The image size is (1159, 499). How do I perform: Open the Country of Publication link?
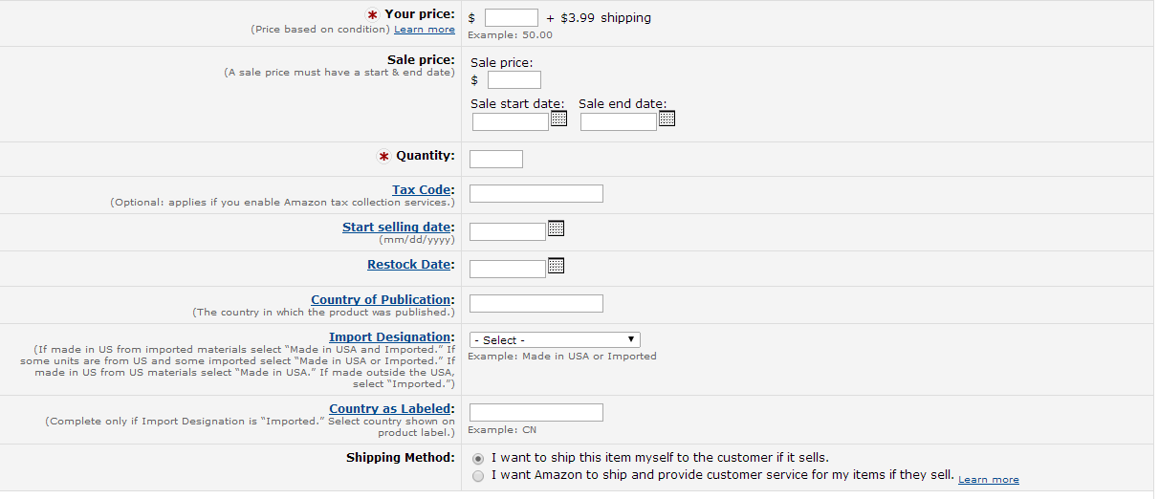point(381,300)
